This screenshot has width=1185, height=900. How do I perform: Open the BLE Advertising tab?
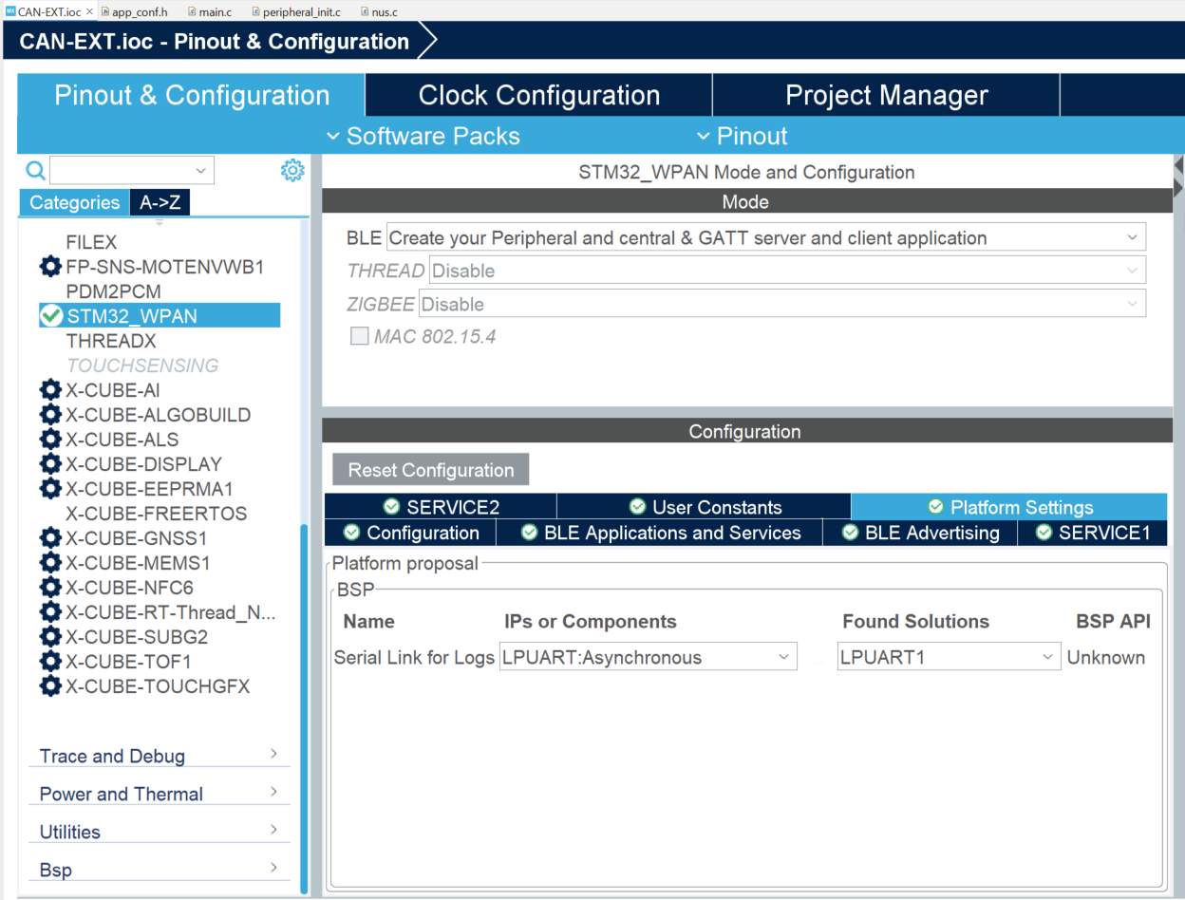pos(920,533)
